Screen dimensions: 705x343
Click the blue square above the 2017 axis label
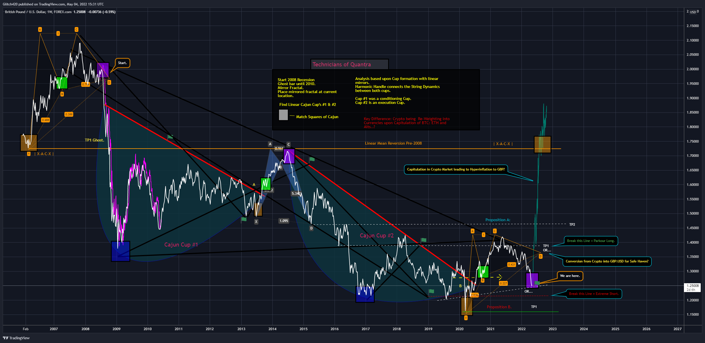coord(365,294)
